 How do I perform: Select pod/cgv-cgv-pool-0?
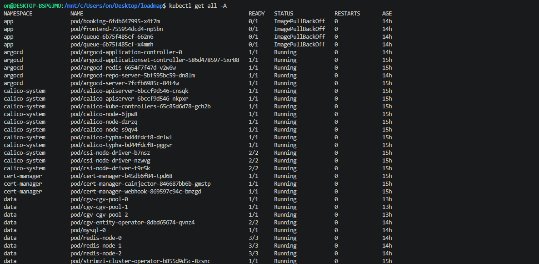point(99,199)
